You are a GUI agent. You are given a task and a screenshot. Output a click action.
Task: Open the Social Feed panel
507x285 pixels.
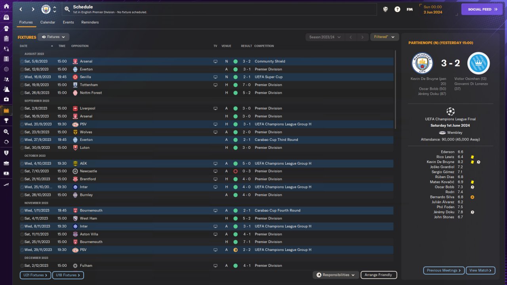click(x=482, y=9)
